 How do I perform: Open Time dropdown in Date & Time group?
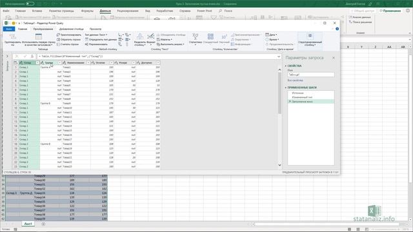pos(272,39)
